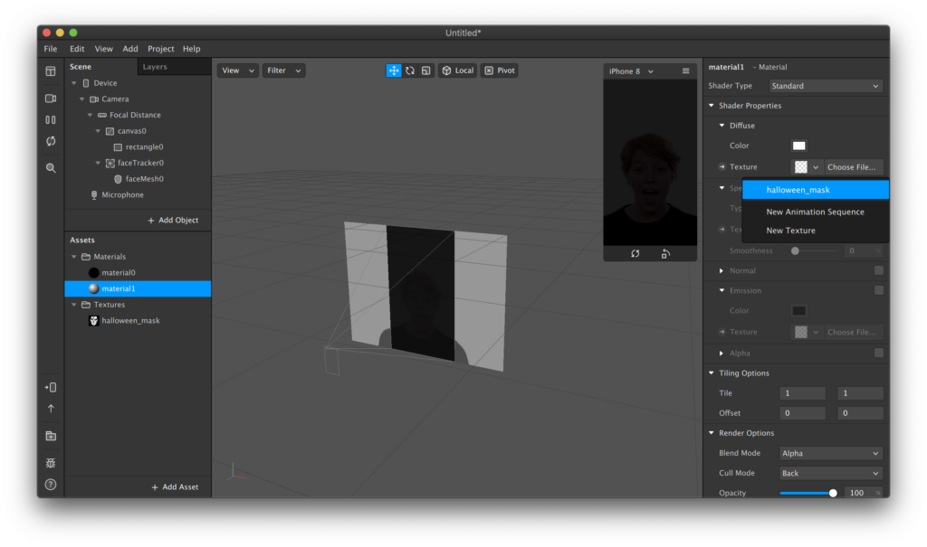The width and height of the screenshot is (927, 547).
Task: Click the magnifier search icon in sidebar
Action: click(51, 168)
